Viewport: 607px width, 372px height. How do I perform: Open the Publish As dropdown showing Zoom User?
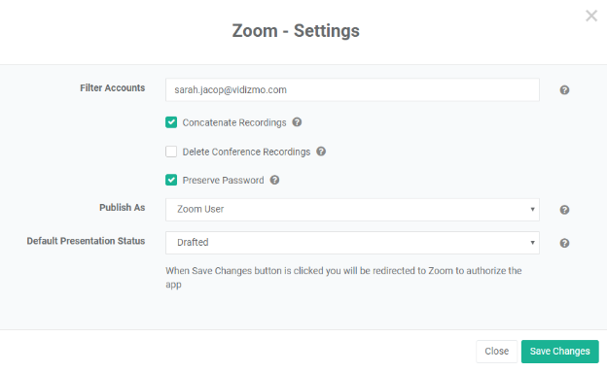click(352, 210)
